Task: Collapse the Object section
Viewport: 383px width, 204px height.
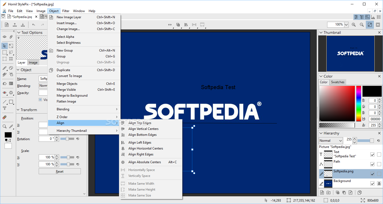Action: [18, 70]
